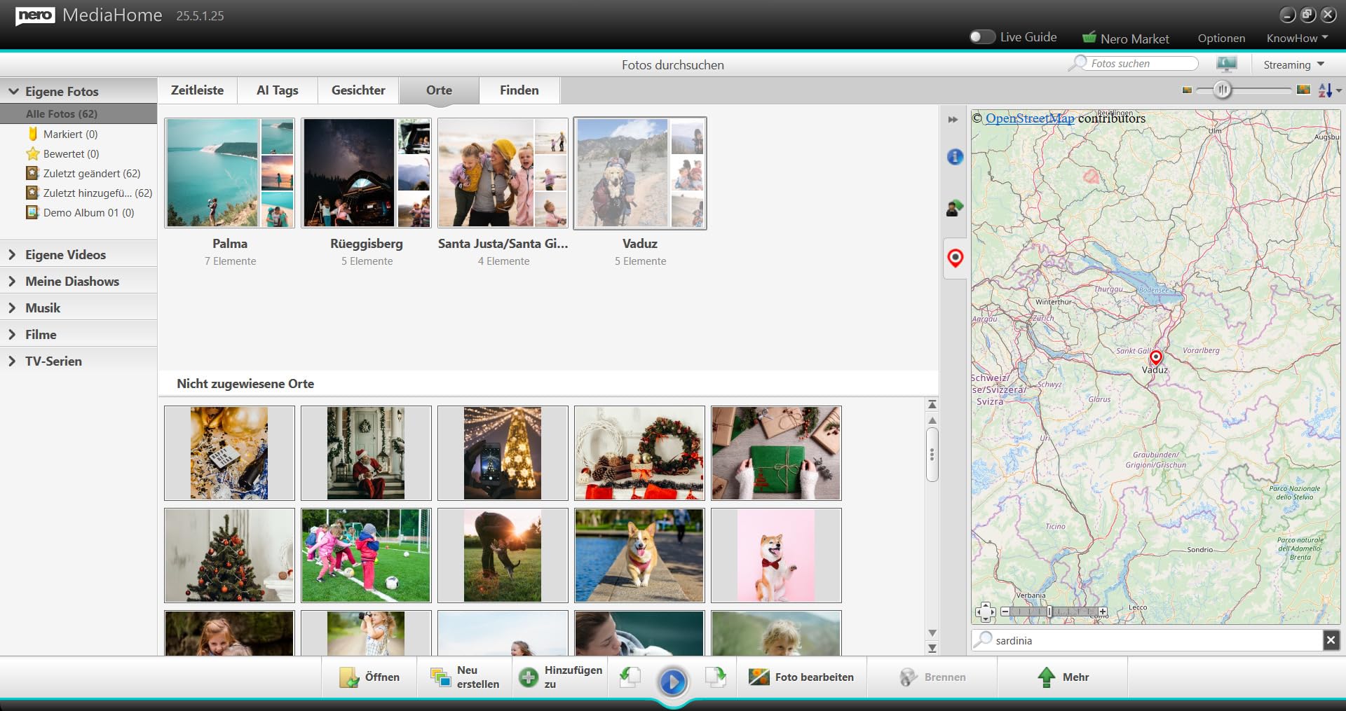The width and height of the screenshot is (1346, 711).
Task: Select the green gift wrapping photo
Action: click(777, 453)
